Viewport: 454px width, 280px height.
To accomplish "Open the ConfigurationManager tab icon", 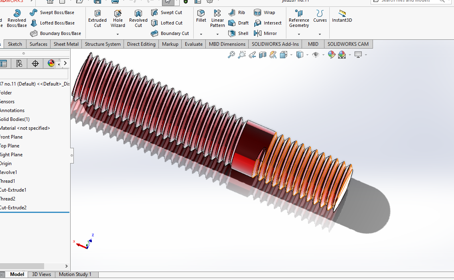I will click(x=19, y=63).
